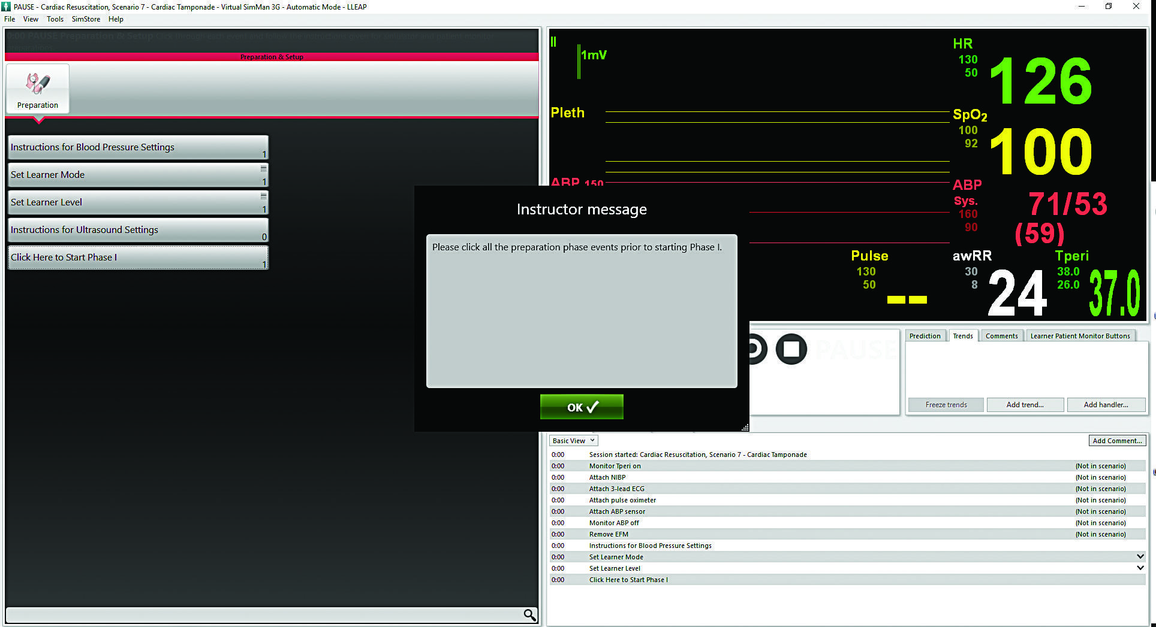
Task: Select Instructions for Blood Pressure Settings event
Action: tap(138, 147)
